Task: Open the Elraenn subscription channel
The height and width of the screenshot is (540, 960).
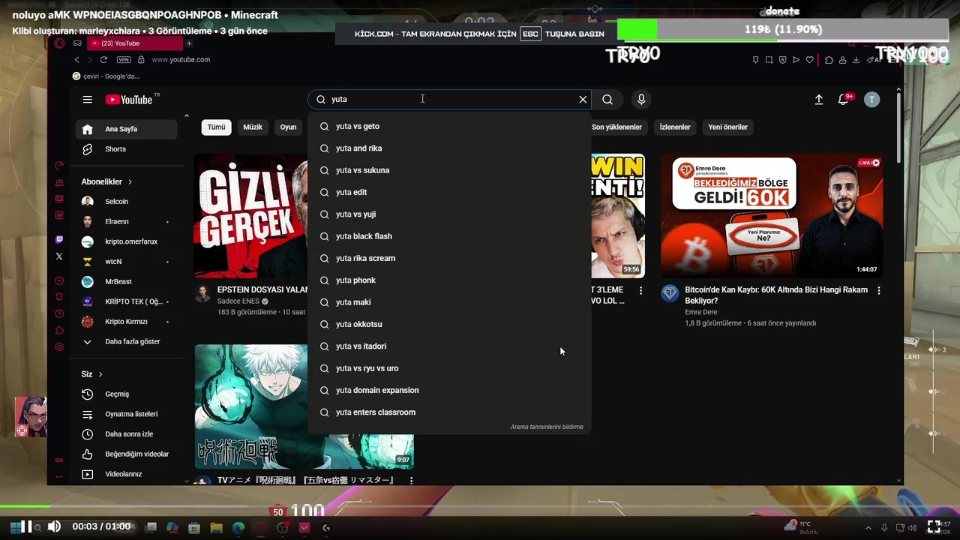Action: point(127,222)
